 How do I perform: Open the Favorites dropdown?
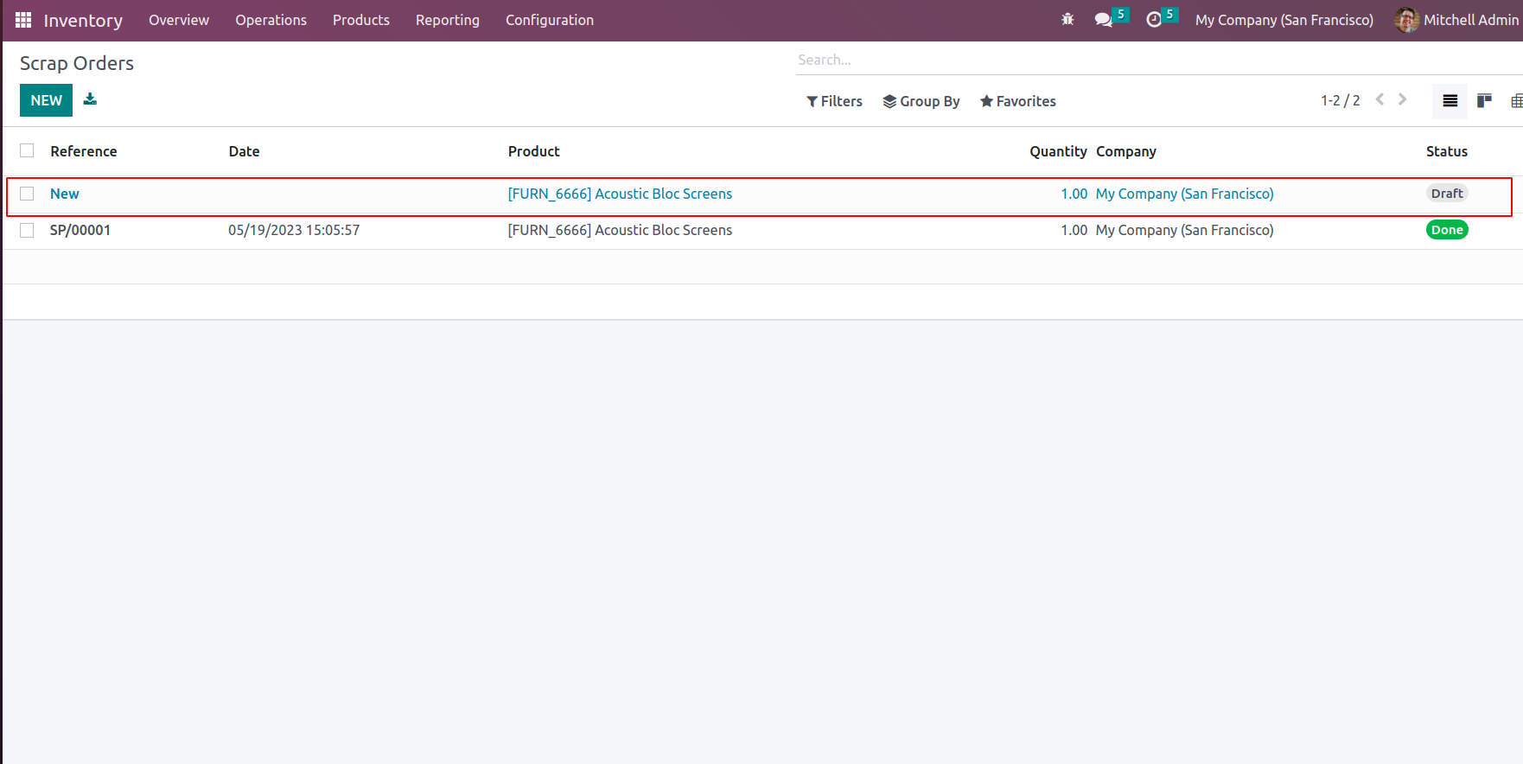1017,101
